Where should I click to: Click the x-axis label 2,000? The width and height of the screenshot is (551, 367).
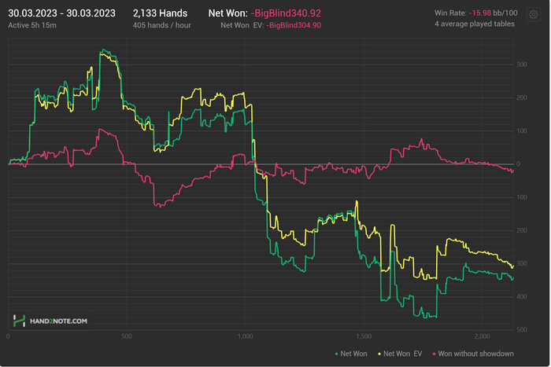482,336
